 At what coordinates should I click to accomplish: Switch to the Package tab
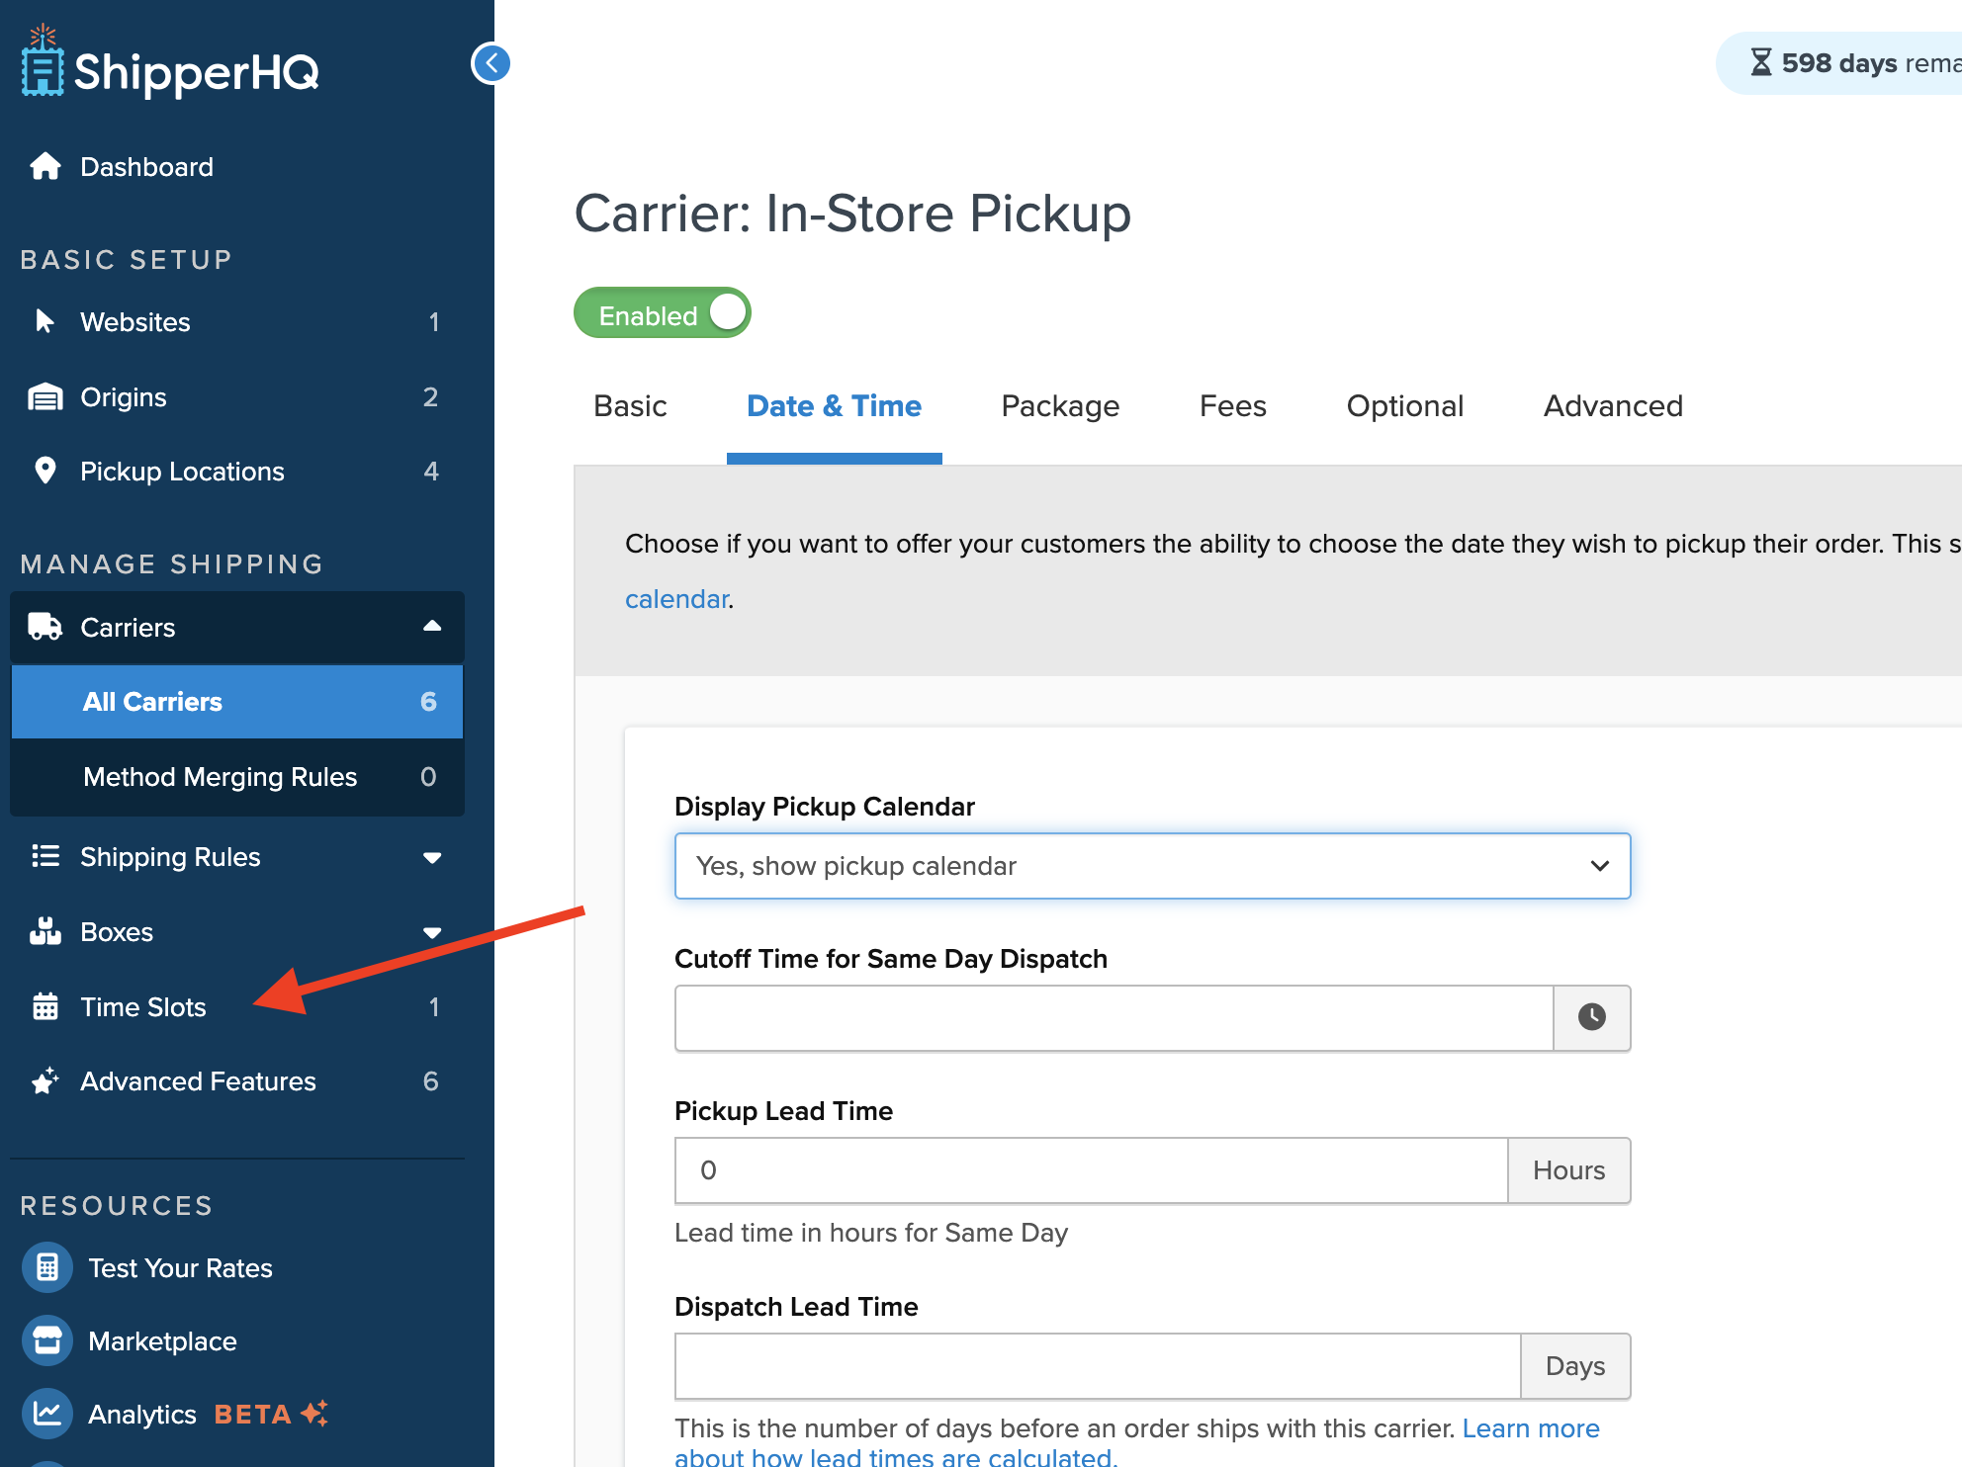pyautogui.click(x=1060, y=406)
